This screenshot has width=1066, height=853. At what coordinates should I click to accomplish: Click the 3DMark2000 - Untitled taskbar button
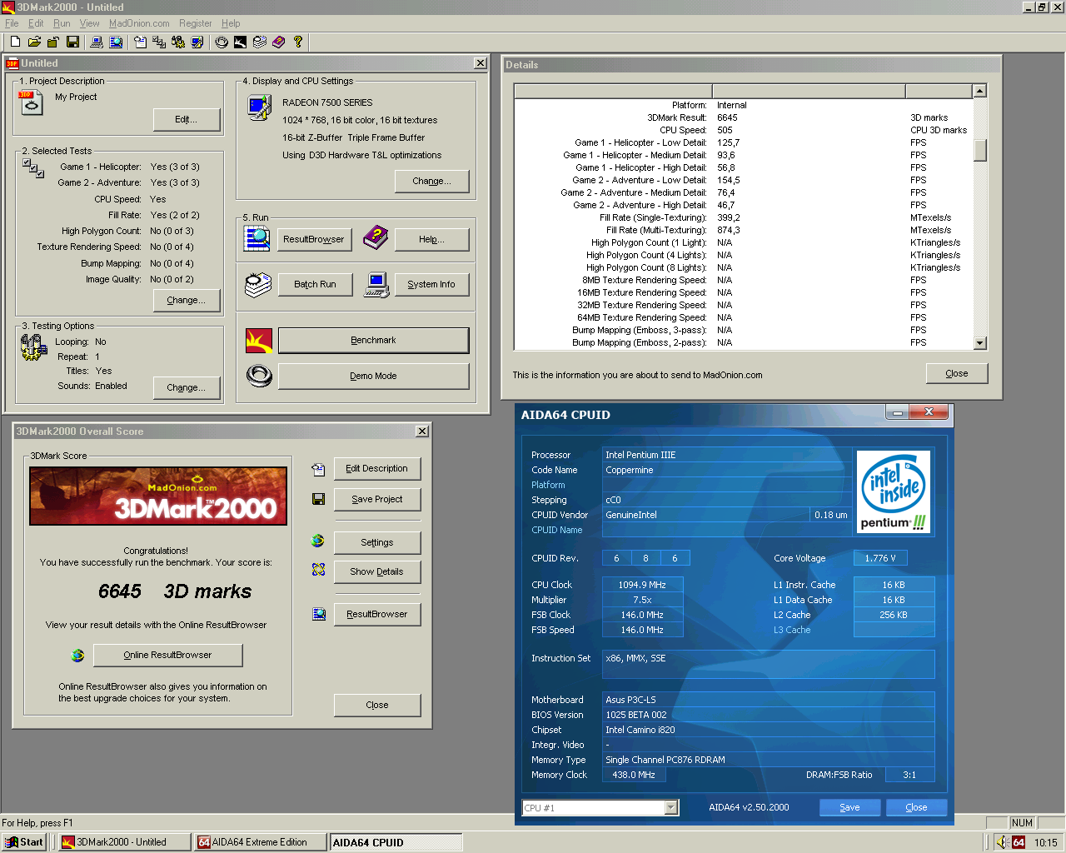tap(125, 842)
